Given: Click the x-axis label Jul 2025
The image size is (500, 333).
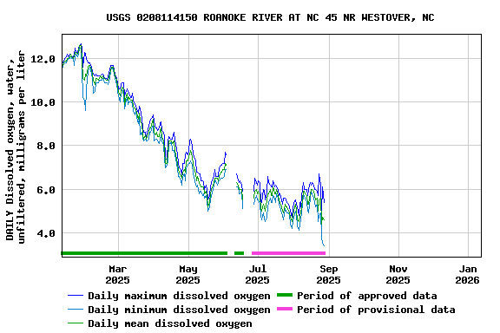Looking at the screenshot, I should 257,274.
